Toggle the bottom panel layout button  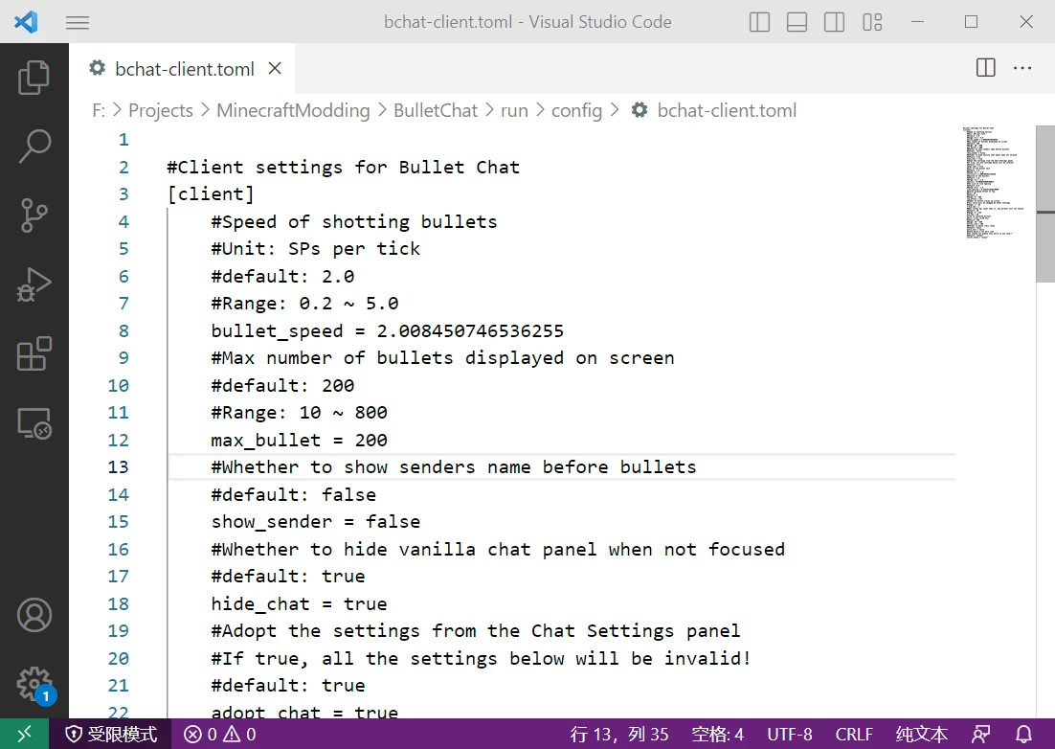tap(797, 22)
